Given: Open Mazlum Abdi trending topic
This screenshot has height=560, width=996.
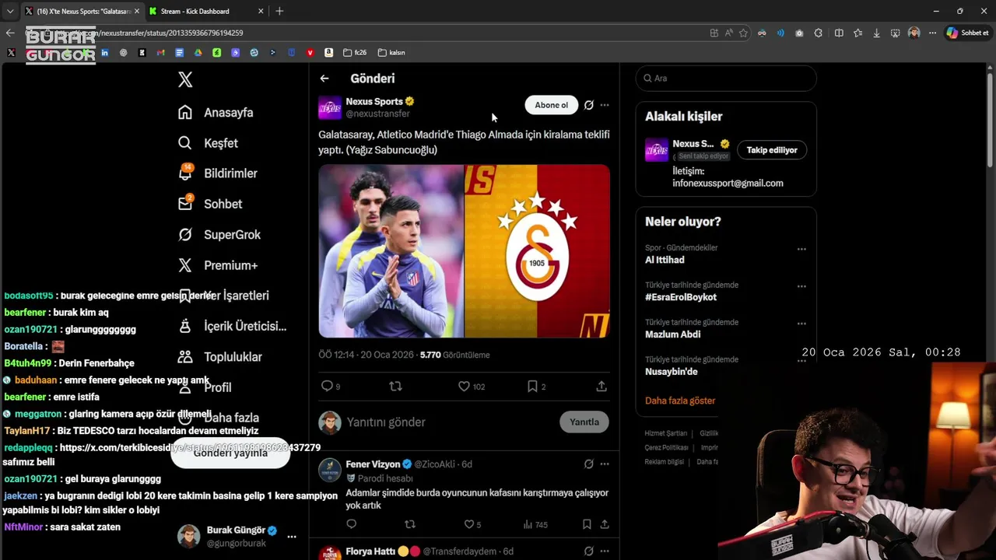Looking at the screenshot, I should click(672, 334).
